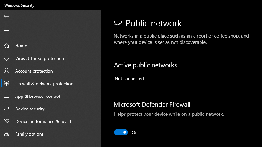Open the hamburger navigation menu
Image resolution: width=262 pixels, height=147 pixels.
(x=6, y=30)
